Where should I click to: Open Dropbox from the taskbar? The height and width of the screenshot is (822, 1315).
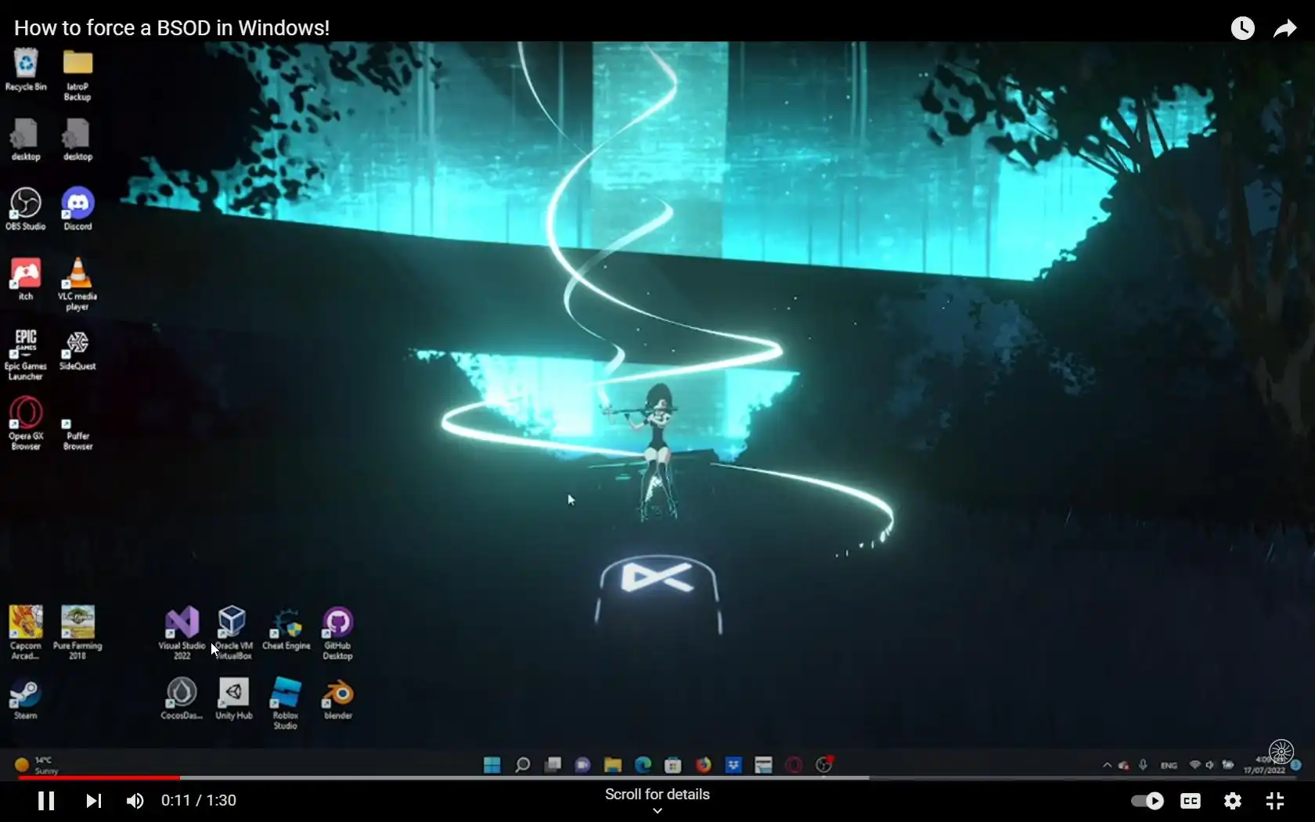point(733,765)
